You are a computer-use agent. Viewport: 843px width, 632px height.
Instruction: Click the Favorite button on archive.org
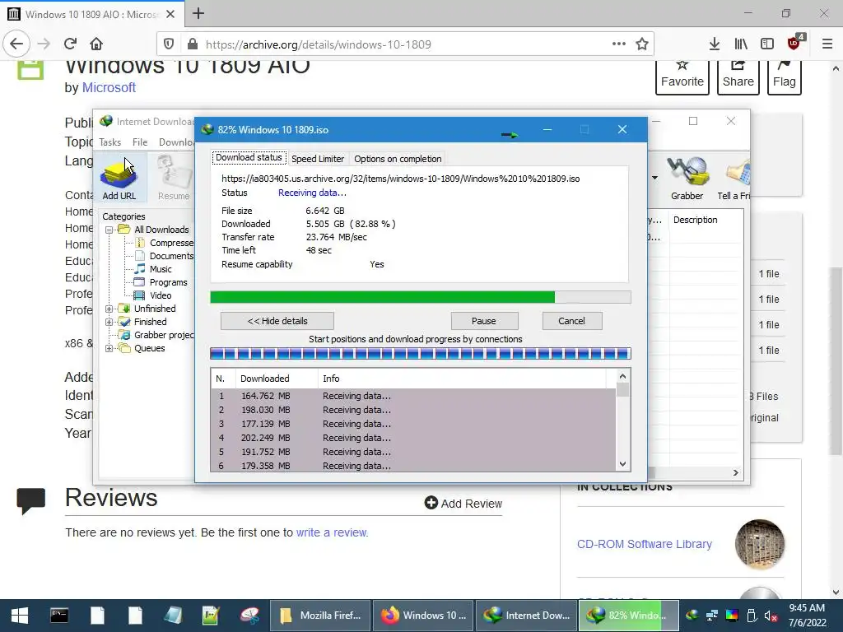(682, 77)
